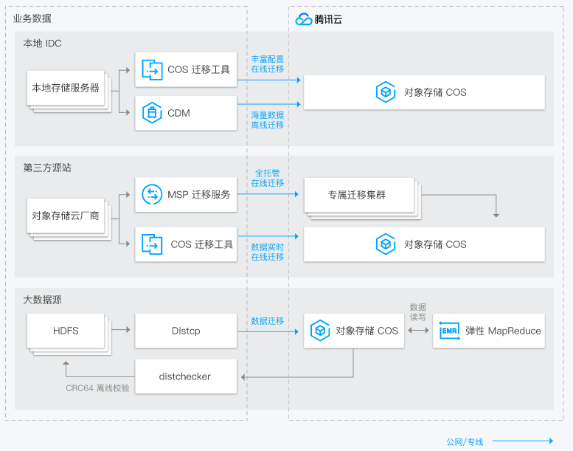Click the COS 迁移工具 icon under 第三方源站
Screen dimensions: 573x451
(152, 244)
